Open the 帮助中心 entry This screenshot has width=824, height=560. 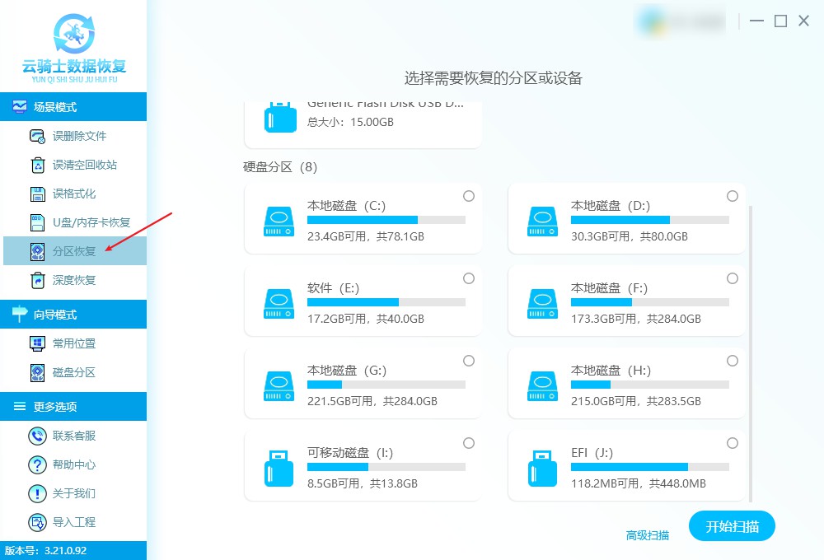pos(74,464)
